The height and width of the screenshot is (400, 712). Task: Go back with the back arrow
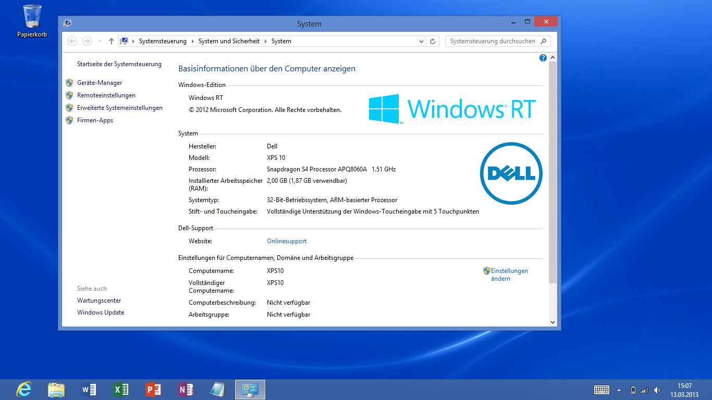[x=72, y=41]
